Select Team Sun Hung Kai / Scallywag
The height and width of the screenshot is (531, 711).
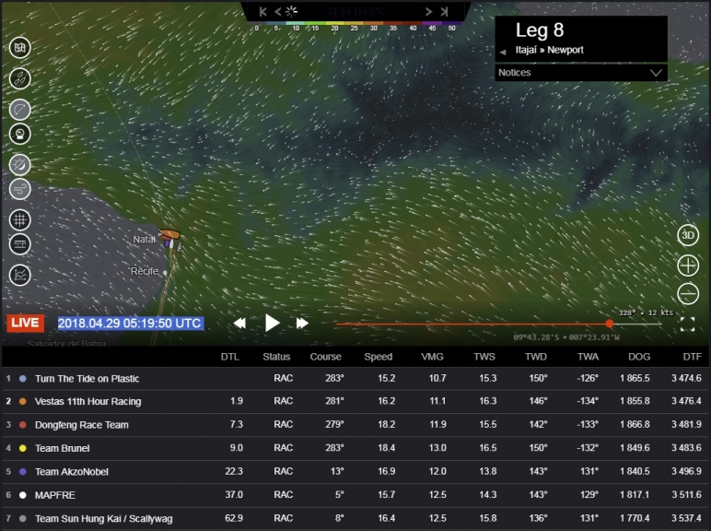tap(355, 518)
